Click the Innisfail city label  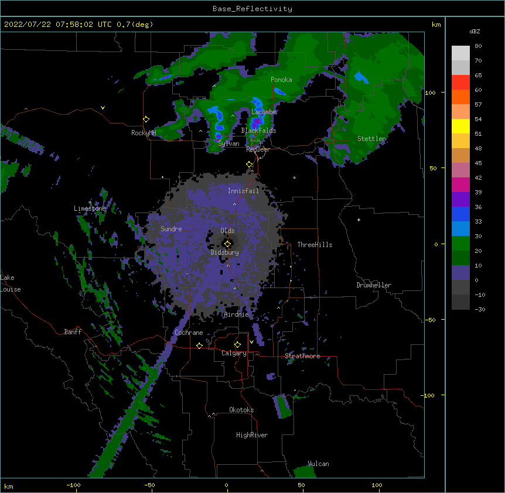(x=243, y=191)
